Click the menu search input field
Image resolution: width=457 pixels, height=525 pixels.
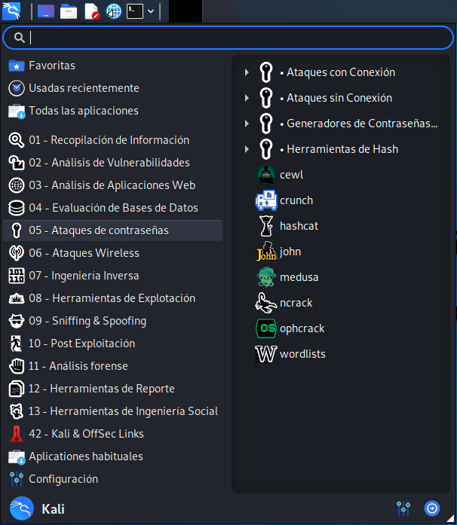(x=228, y=38)
